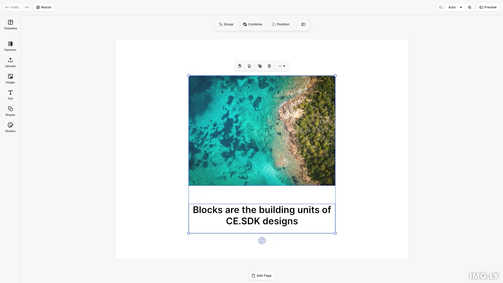Open the Text panel
503x283 pixels.
pos(10,95)
